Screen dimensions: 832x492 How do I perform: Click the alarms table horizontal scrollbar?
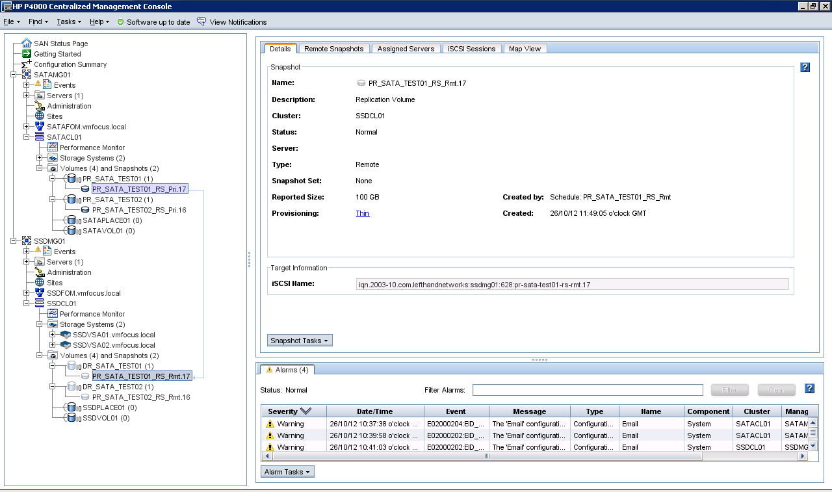coord(487,456)
